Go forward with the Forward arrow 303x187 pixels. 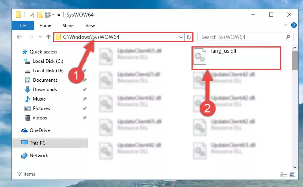click(31, 37)
